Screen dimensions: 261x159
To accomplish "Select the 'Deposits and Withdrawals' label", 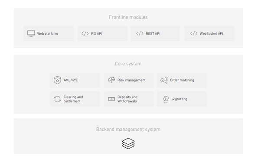I will click(127, 99).
